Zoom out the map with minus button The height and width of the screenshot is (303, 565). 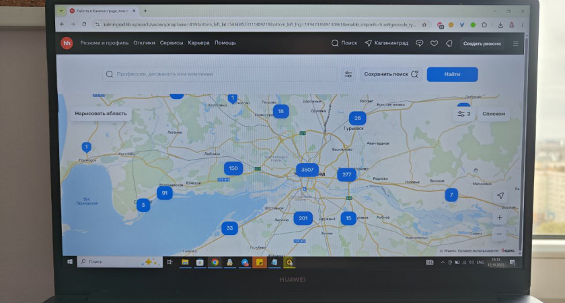tap(499, 234)
